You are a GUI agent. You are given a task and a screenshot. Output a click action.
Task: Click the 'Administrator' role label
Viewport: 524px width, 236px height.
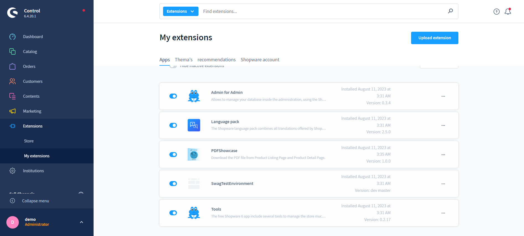coord(37,224)
